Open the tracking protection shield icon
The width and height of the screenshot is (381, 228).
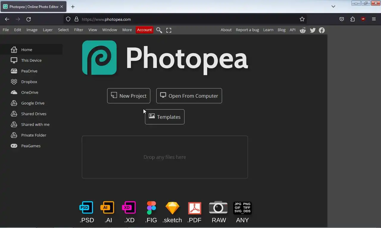tap(68, 19)
